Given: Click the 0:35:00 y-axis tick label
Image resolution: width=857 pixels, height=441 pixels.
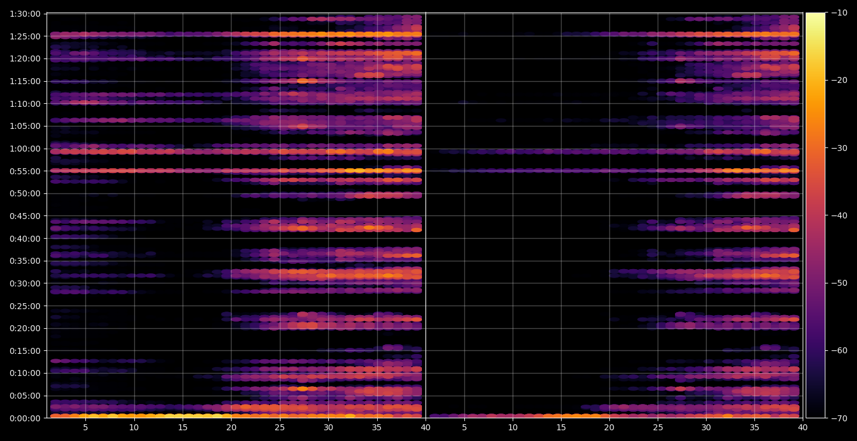Looking at the screenshot, I should pos(25,261).
